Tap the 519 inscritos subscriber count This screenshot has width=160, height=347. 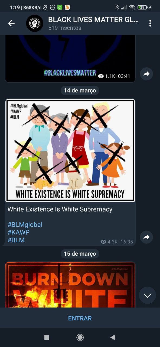point(65,28)
